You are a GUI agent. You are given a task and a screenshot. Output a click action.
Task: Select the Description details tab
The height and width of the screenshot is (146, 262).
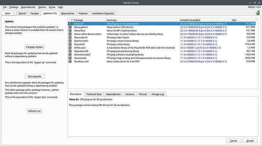76,94
